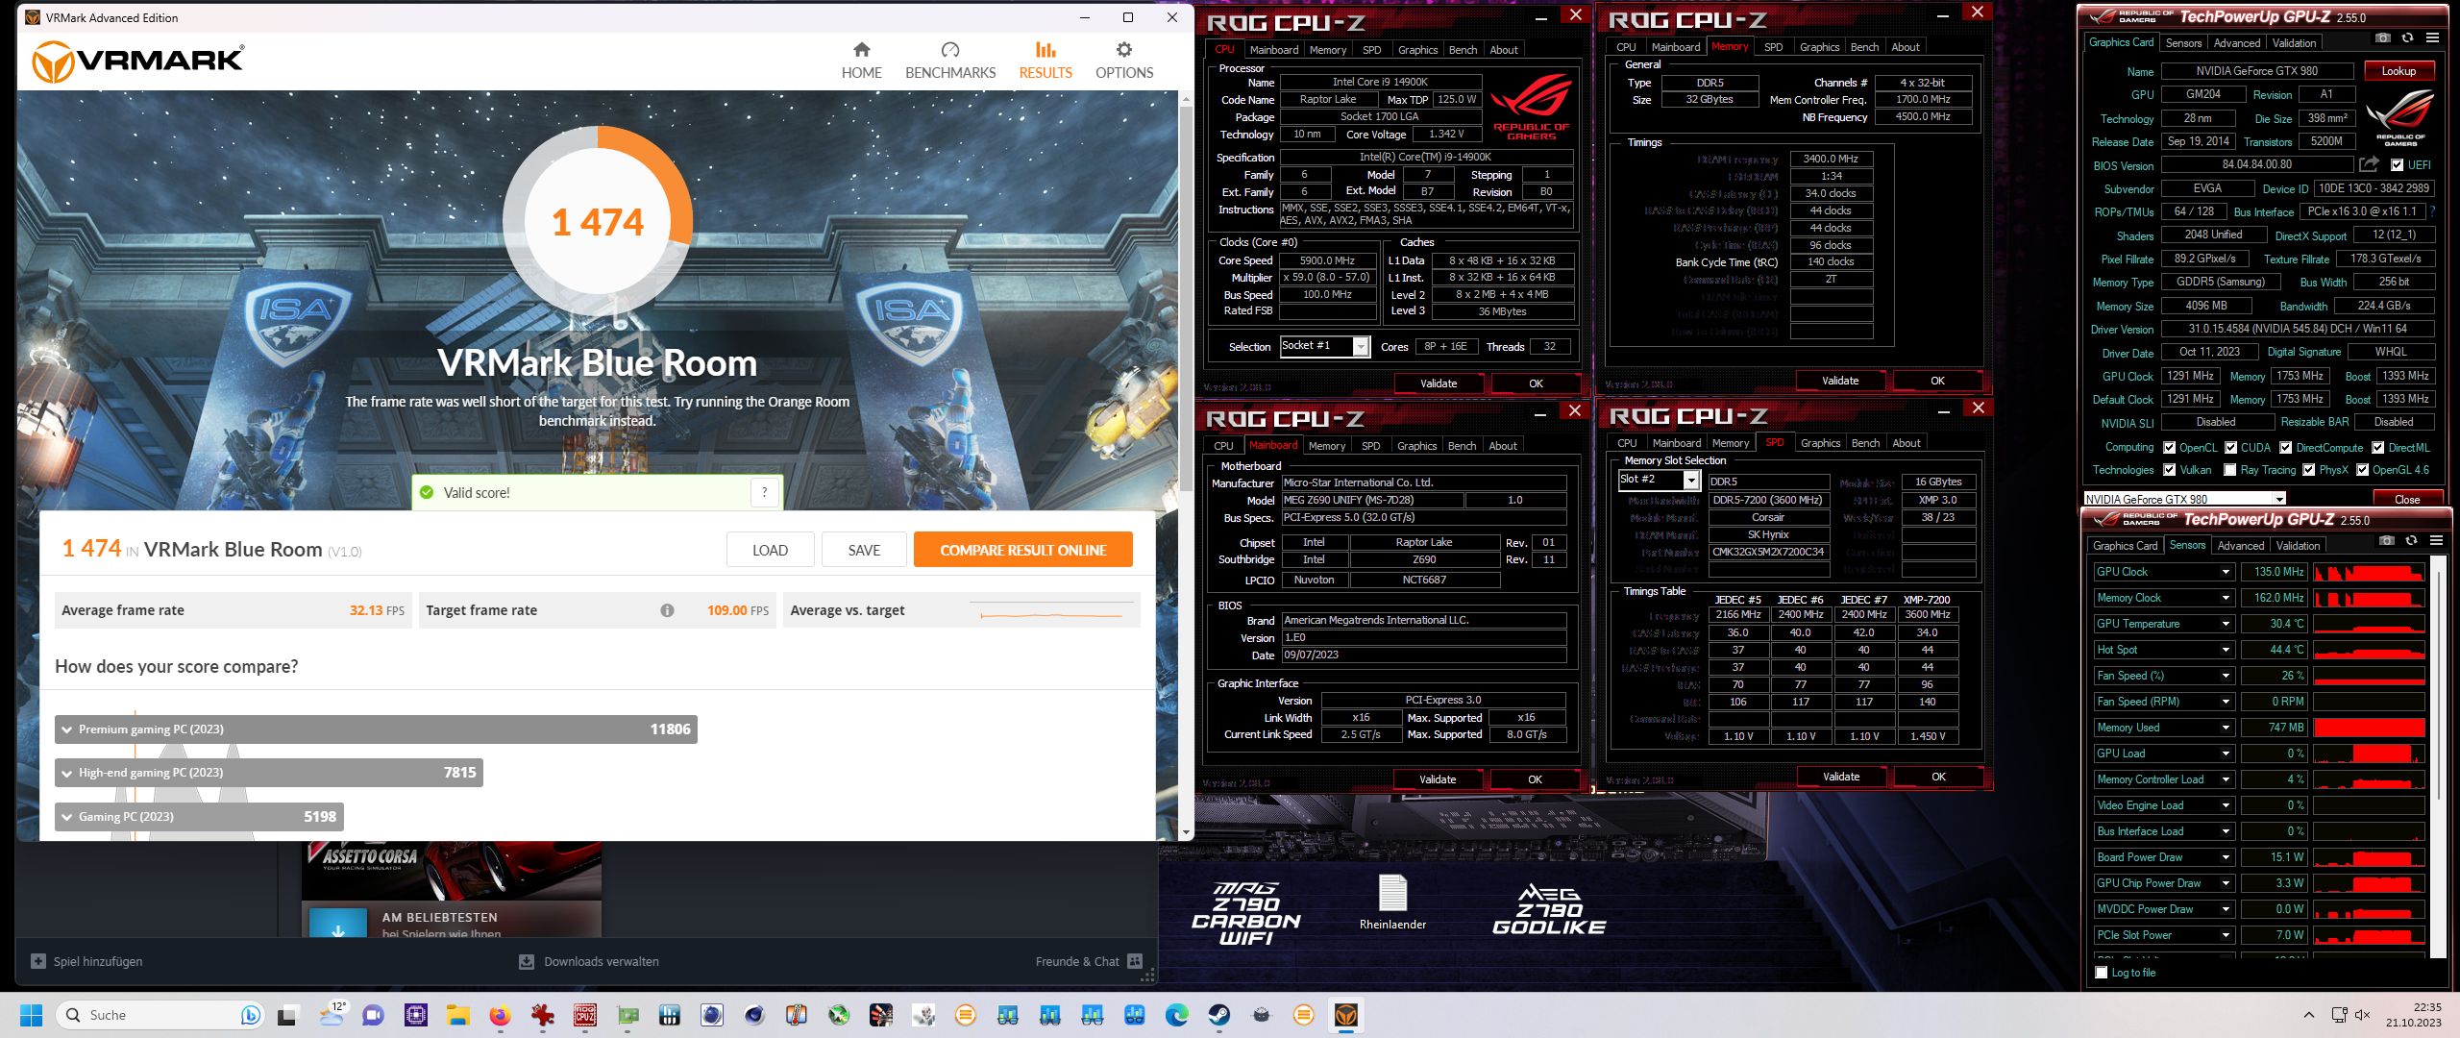The height and width of the screenshot is (1038, 2460).
Task: Switch to Sensors tab in upper GPU-Z
Action: coord(2183,43)
